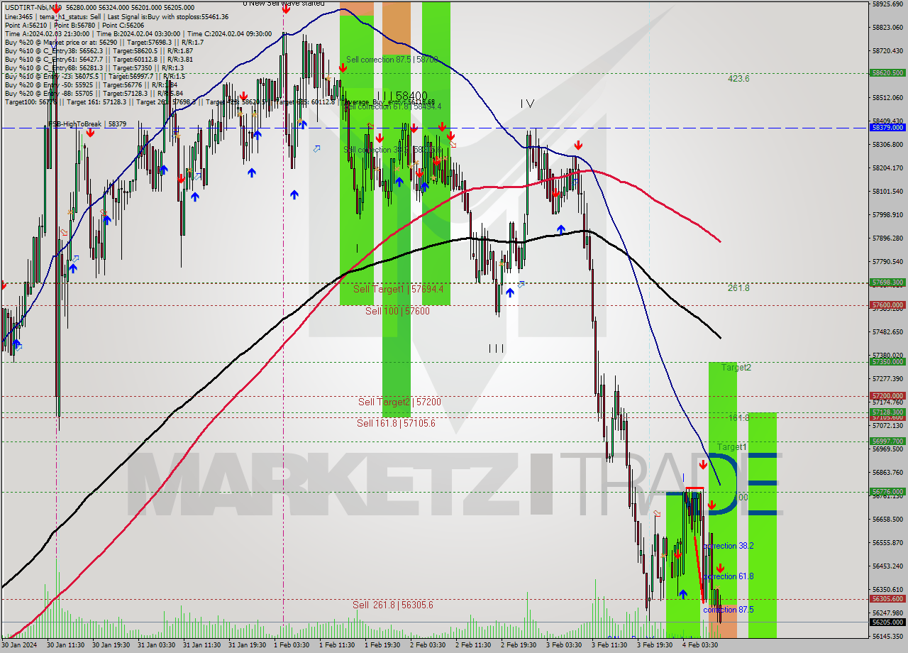The image size is (908, 653).
Task: Select the '31 Jan 03:30' time label
Action: [156, 645]
